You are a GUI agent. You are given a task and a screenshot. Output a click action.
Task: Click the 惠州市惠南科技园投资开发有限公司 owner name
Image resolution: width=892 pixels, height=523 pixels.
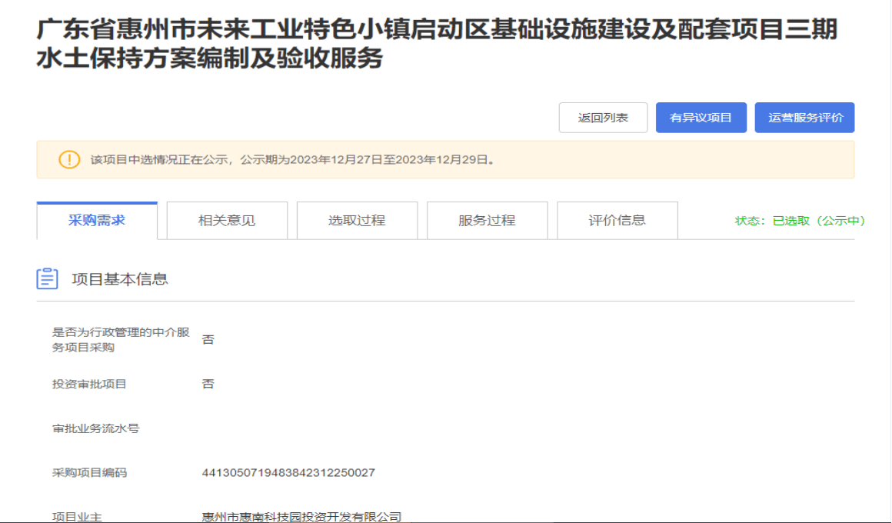click(301, 516)
